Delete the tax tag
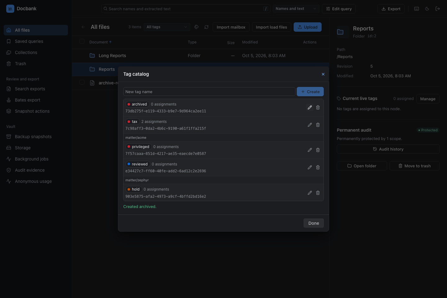Viewport: 447px width, 298px height. coord(318,125)
